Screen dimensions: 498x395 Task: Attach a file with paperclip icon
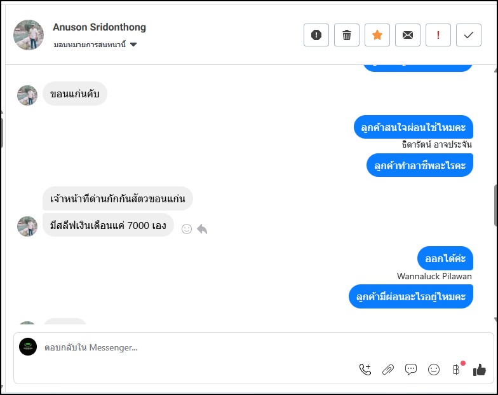pos(388,370)
